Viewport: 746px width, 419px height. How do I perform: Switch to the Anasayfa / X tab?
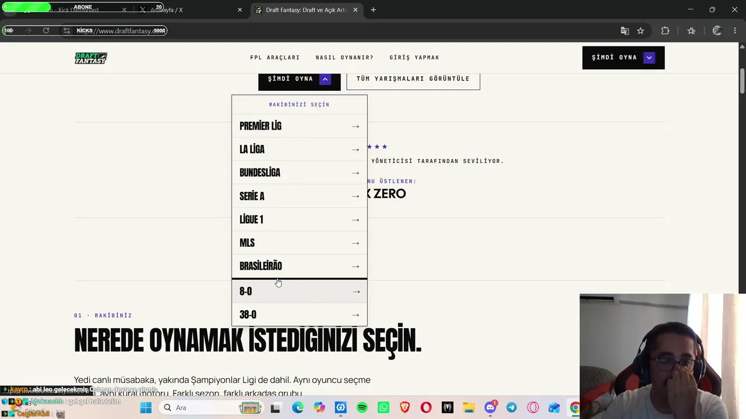tap(189, 10)
